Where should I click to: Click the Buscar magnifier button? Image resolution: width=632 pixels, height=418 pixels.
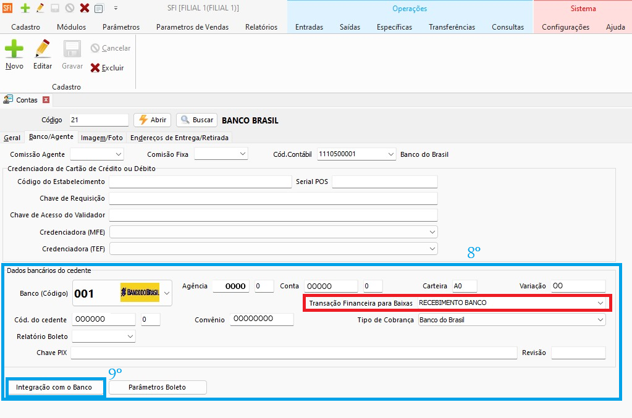click(x=196, y=120)
